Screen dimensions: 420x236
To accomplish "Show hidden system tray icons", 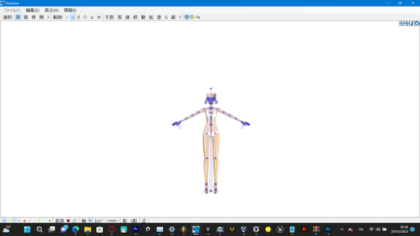I will click(342, 229).
